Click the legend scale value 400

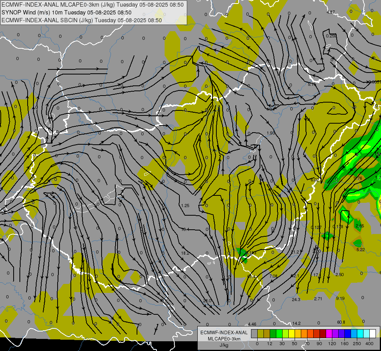[x=369, y=344]
